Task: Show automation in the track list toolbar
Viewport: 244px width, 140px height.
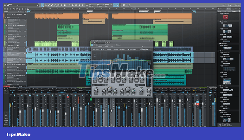Action: 14,9
